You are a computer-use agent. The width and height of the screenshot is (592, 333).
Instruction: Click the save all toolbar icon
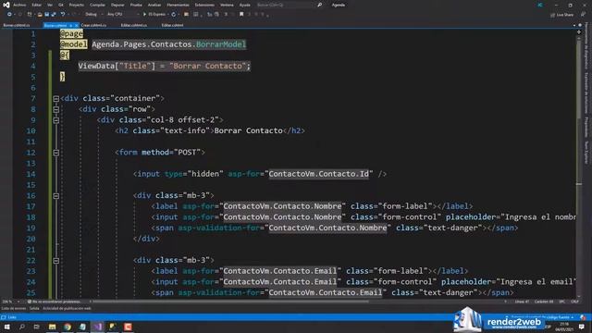[x=54, y=15]
